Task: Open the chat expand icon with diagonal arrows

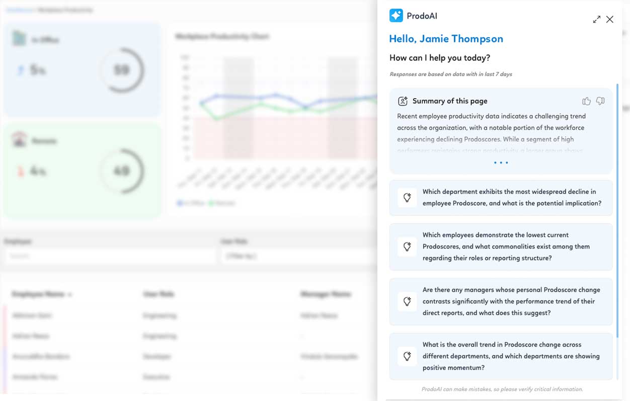Action: click(x=597, y=19)
